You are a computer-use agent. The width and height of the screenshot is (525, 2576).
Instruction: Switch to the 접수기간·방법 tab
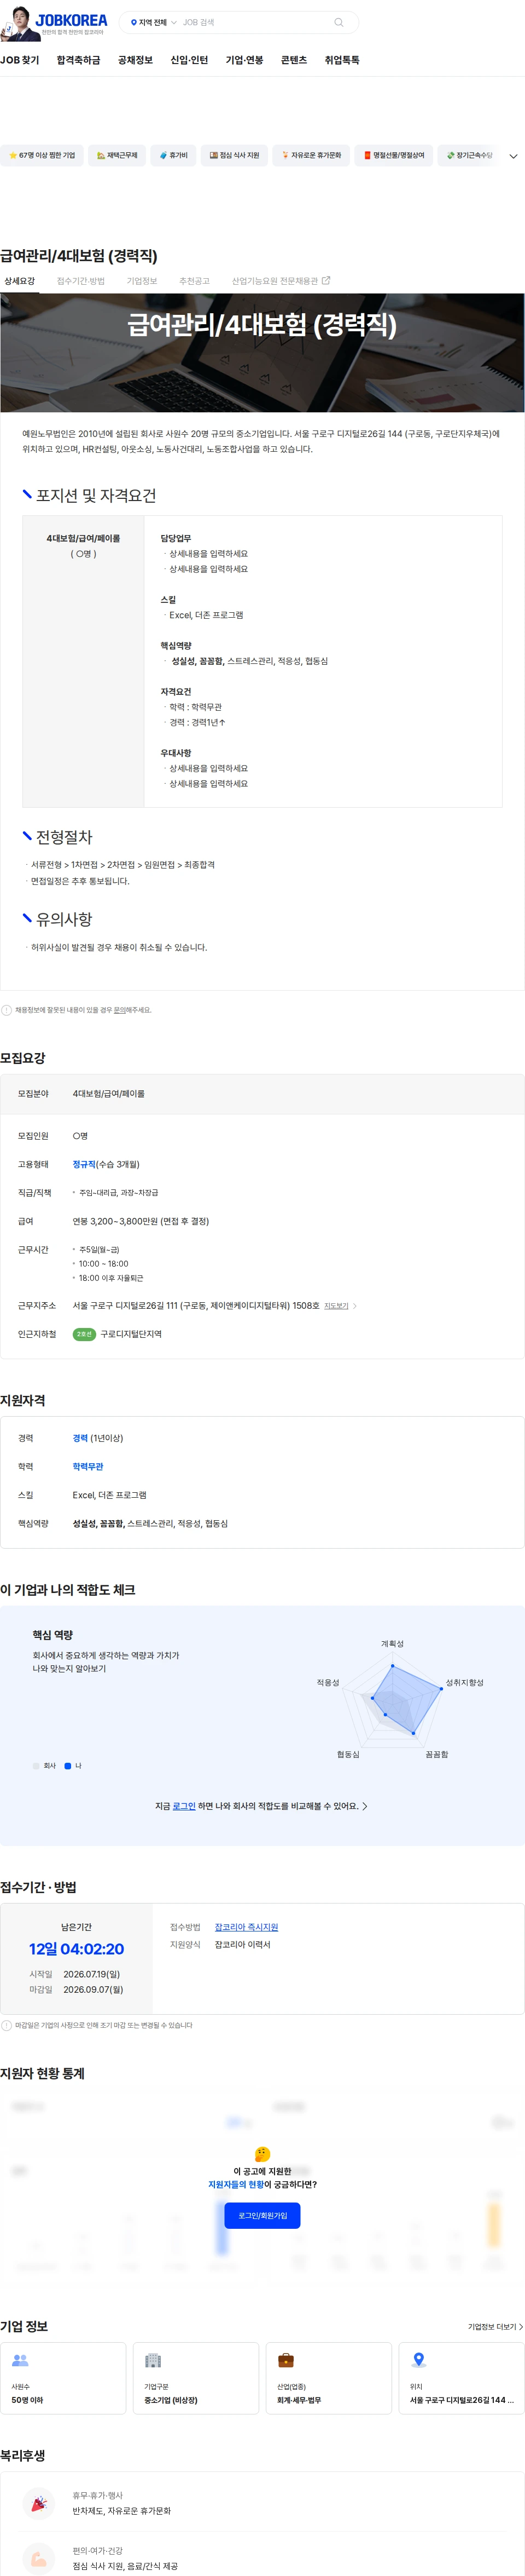coord(81,281)
